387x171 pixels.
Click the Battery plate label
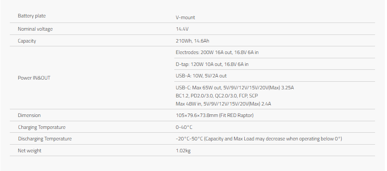pyautogui.click(x=32, y=16)
